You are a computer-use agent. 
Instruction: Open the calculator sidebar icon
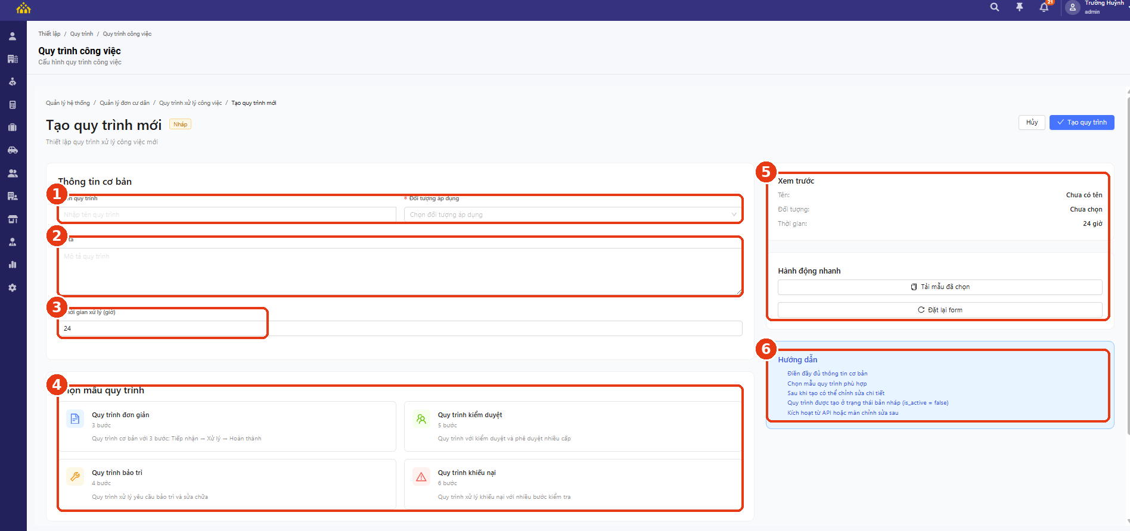click(x=13, y=105)
